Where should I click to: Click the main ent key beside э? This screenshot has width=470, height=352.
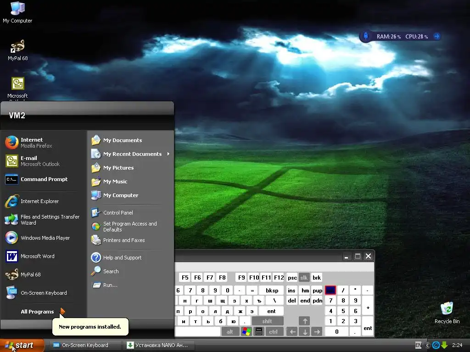tap(271, 311)
